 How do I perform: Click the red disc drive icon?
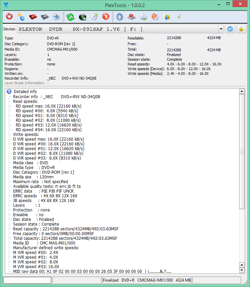(x=131, y=17)
